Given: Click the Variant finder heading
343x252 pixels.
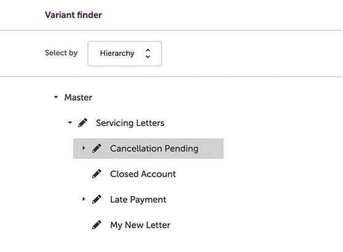Looking at the screenshot, I should click(74, 15).
